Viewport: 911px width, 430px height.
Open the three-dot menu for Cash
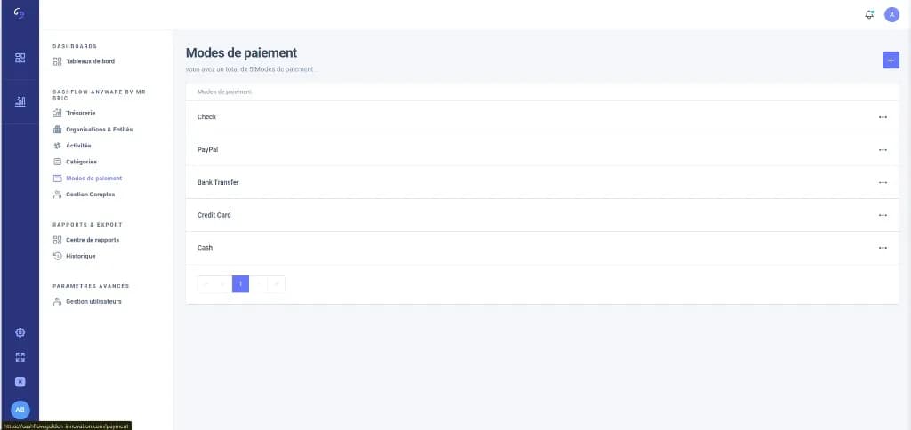click(x=883, y=248)
